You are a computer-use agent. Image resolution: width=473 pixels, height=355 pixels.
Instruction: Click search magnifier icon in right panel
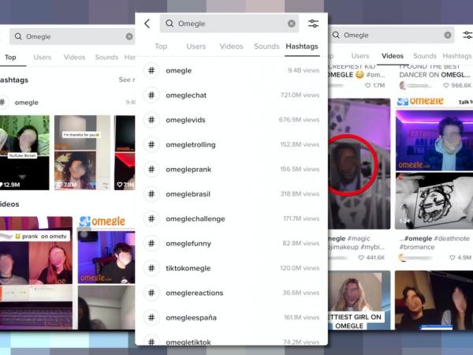(x=336, y=35)
